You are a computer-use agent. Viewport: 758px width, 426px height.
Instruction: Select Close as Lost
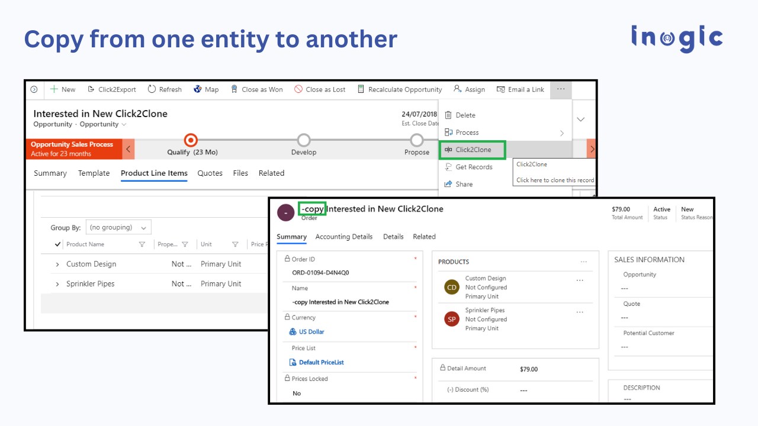click(320, 89)
